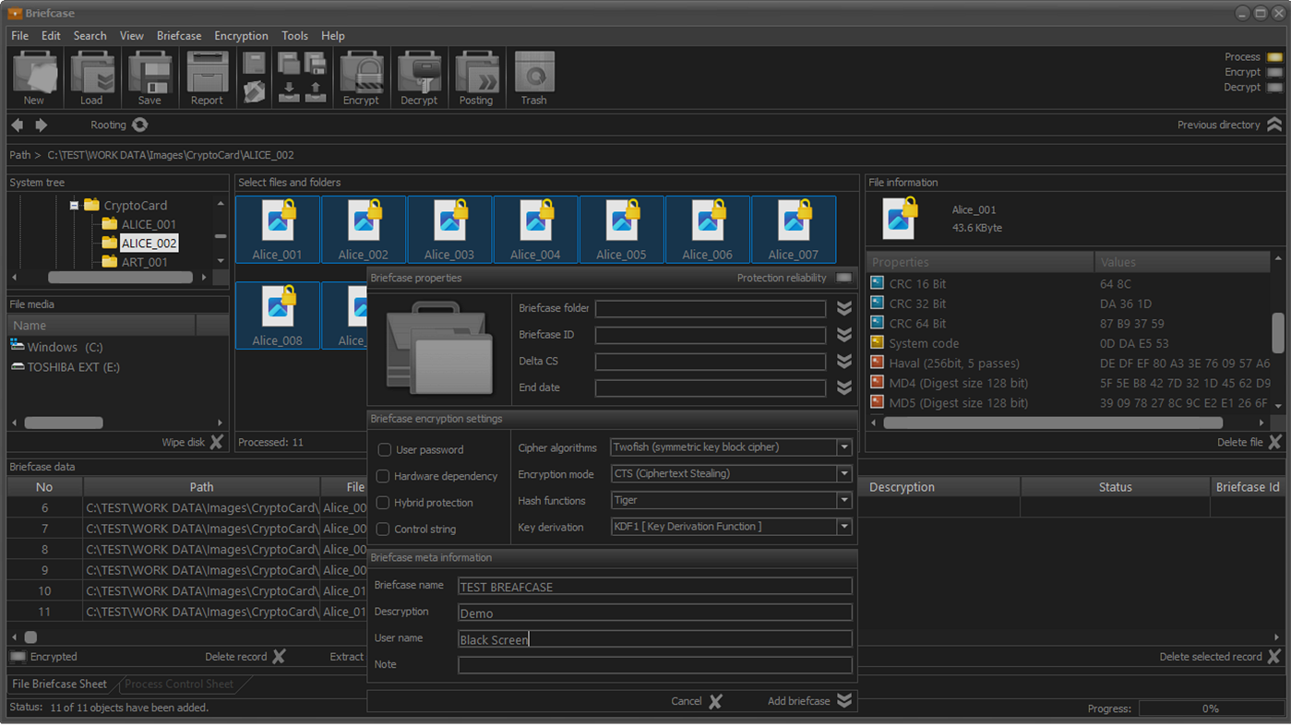This screenshot has width=1291, height=726.
Task: Expand the Briefcase ID chevron
Action: pos(843,335)
